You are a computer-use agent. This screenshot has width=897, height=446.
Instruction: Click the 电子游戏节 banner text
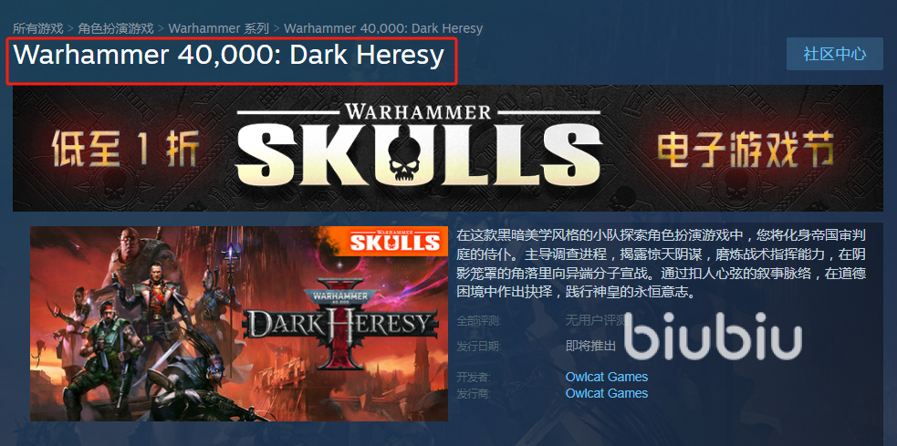[746, 149]
